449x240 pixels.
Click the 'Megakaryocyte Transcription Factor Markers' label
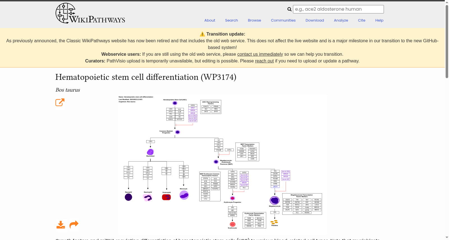[x=302, y=196]
